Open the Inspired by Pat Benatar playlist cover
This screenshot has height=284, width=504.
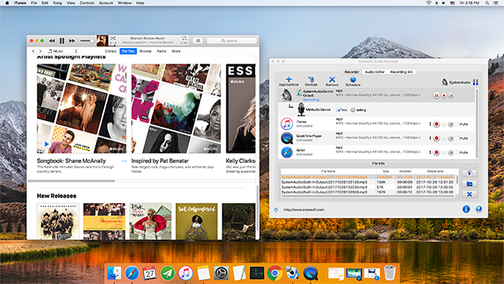[176, 109]
